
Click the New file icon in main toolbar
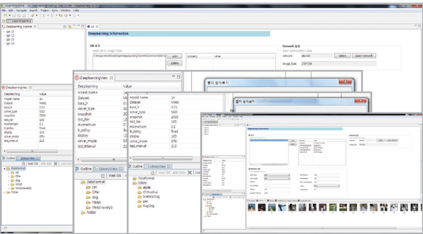[x=5, y=16]
